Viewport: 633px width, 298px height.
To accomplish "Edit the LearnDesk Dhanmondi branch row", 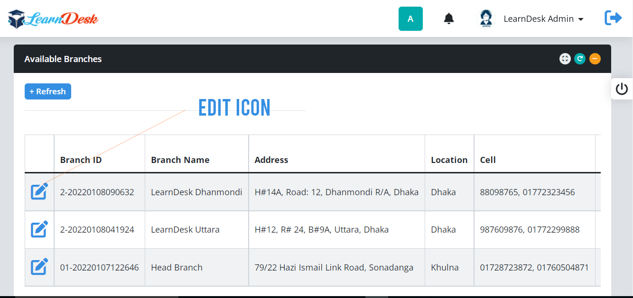I will [39, 191].
